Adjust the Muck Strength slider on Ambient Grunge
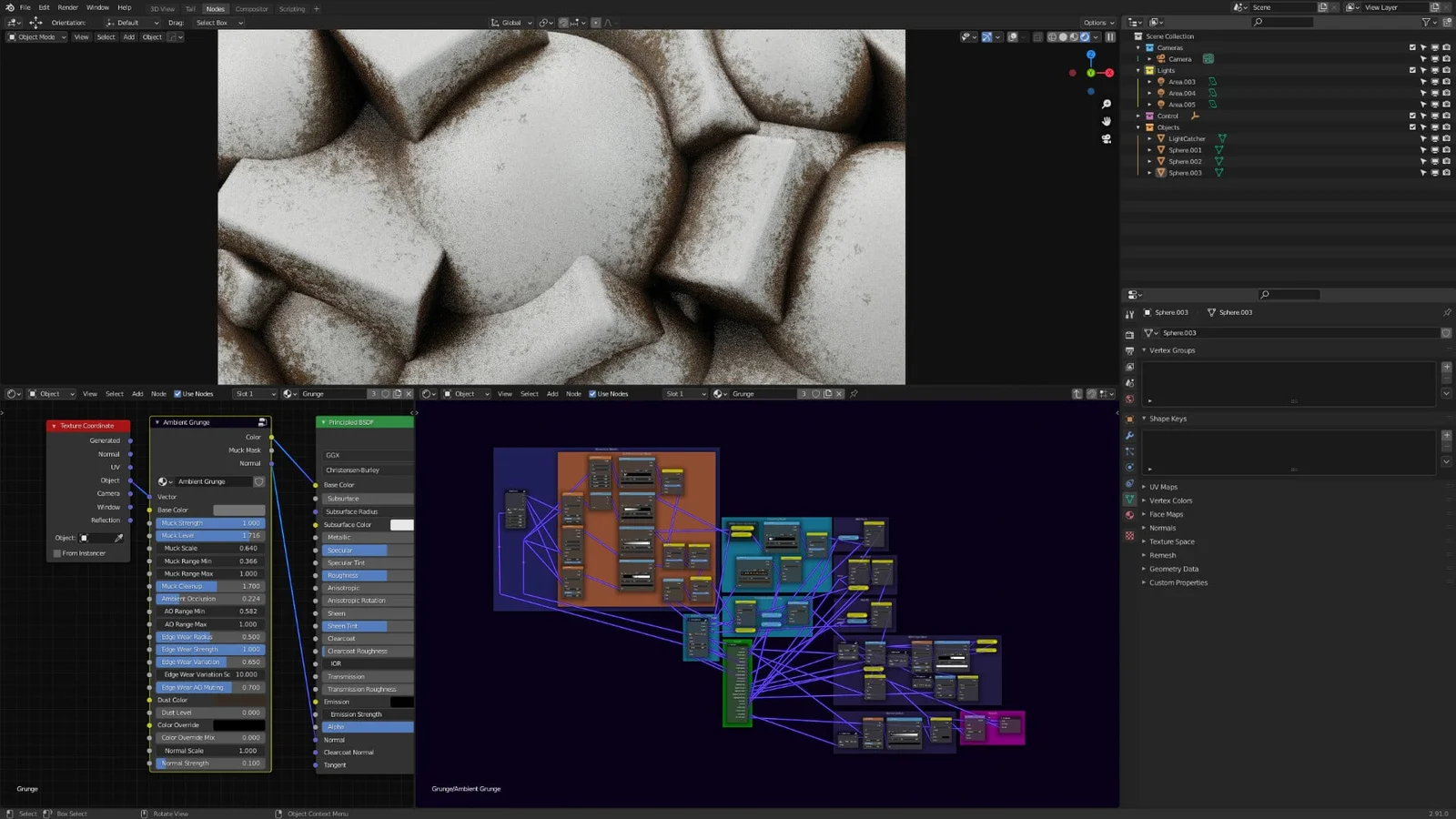The width and height of the screenshot is (1456, 819). pos(209,523)
